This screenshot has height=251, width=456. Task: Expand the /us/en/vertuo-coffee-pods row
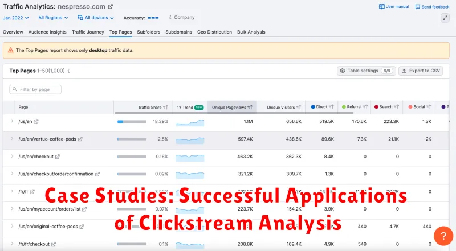pyautogui.click(x=12, y=139)
